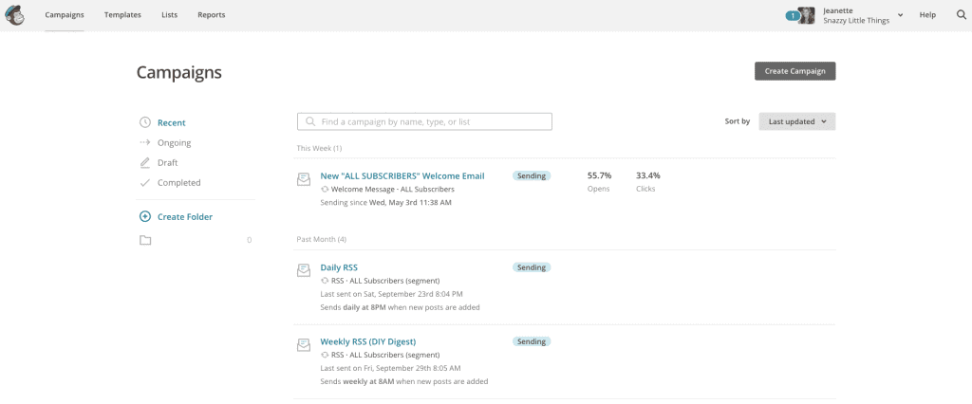Click the envelope icon beside Weekly RSS
972x404 pixels.
click(303, 344)
